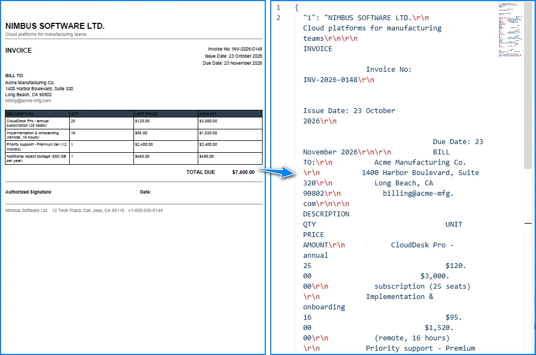The image size is (536, 355).
Task: Click the 'Additional object storage' description cell
Action: tap(37, 158)
